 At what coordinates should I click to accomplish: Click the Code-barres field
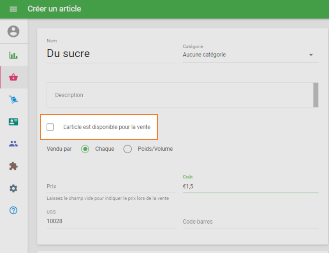point(251,221)
